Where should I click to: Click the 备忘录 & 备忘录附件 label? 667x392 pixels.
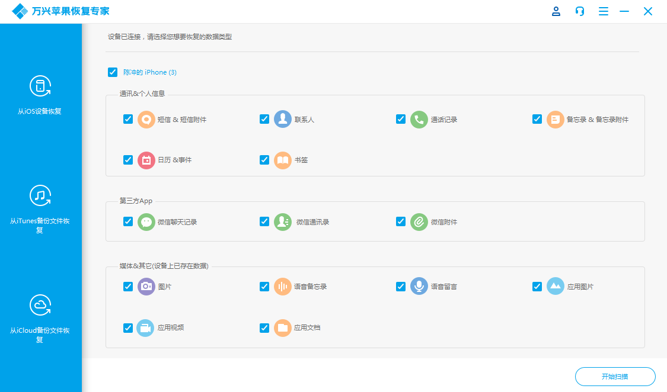[598, 120]
